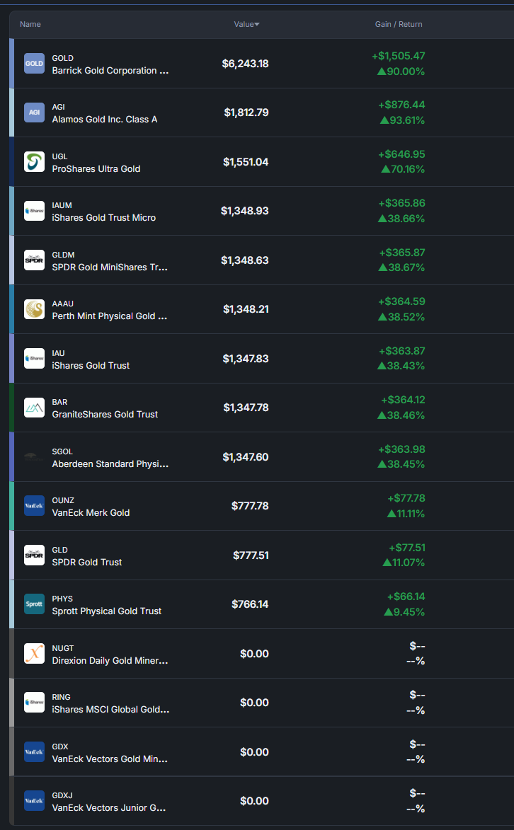The width and height of the screenshot is (514, 830).
Task: Open Barrick Gold Corporation holding name
Action: [x=110, y=70]
